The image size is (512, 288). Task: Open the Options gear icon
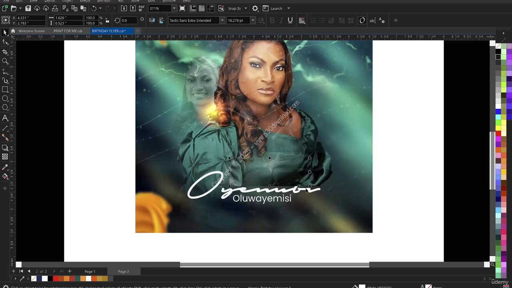255,8
